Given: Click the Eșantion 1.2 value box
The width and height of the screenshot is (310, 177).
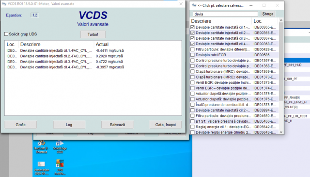Looking at the screenshot, I should (x=35, y=15).
